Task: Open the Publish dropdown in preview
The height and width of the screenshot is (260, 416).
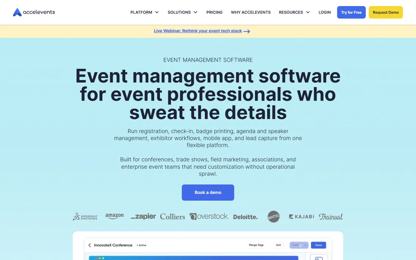Action: click(x=299, y=245)
